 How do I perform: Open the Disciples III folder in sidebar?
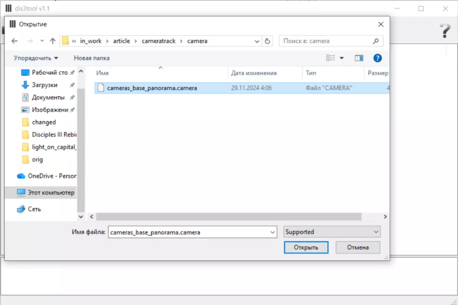point(49,135)
